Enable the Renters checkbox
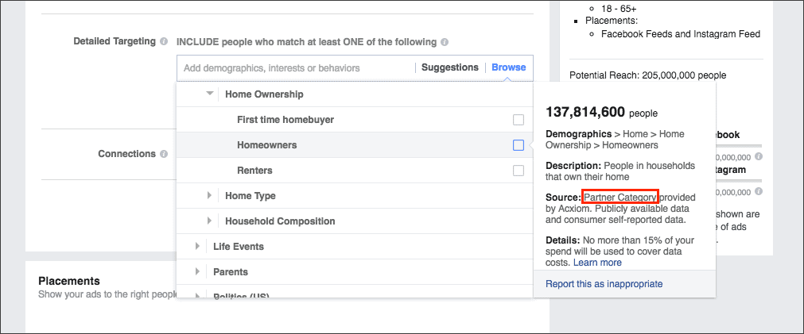Viewport: 804px width, 334px height. click(519, 171)
